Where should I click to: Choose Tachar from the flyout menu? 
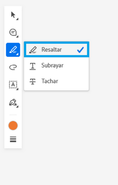pyautogui.click(x=57, y=81)
